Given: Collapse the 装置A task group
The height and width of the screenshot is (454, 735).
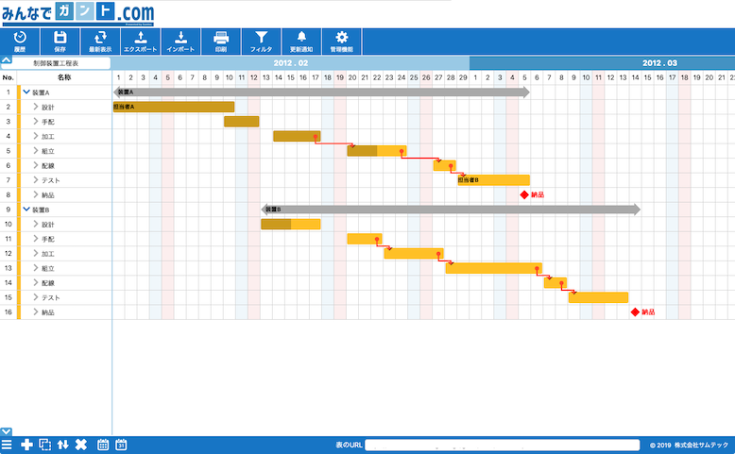Looking at the screenshot, I should click(x=26, y=92).
